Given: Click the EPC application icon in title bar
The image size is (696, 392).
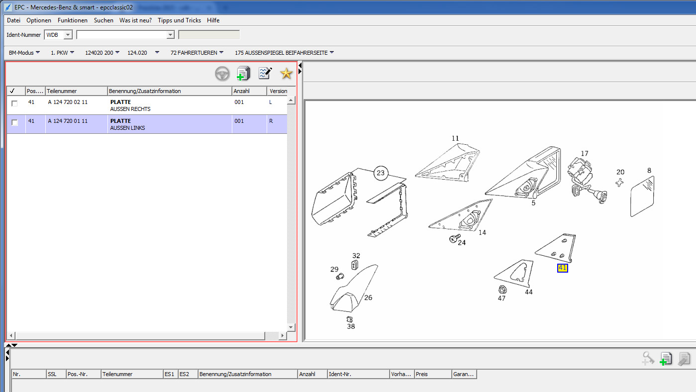Looking at the screenshot, I should 7,7.
